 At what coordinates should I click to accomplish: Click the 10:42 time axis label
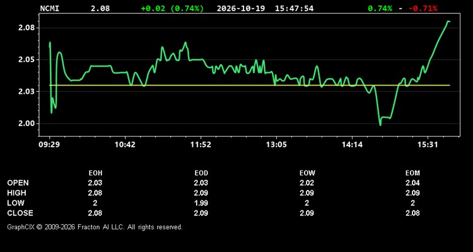(x=125, y=145)
